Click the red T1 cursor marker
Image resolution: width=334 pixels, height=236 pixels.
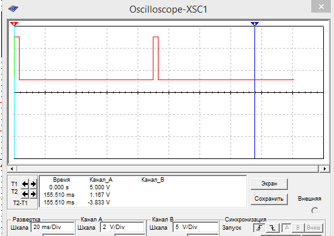14,24
